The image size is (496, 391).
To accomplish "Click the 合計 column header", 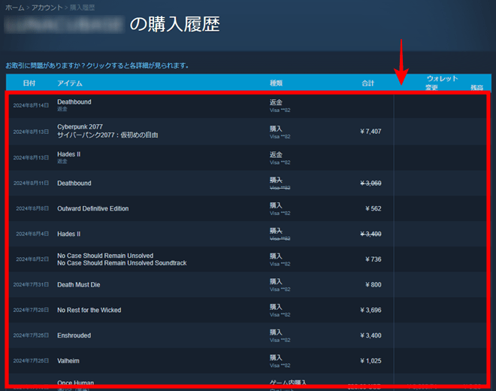I will pos(367,83).
